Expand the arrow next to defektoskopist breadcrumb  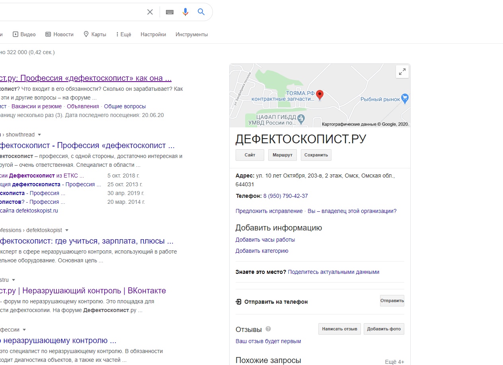point(67,230)
